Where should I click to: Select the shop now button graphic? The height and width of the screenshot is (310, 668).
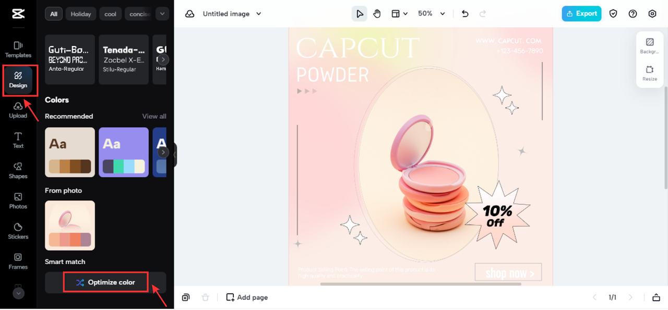point(508,272)
